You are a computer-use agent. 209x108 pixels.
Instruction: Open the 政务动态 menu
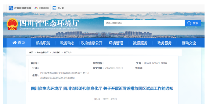tap(67, 43)
